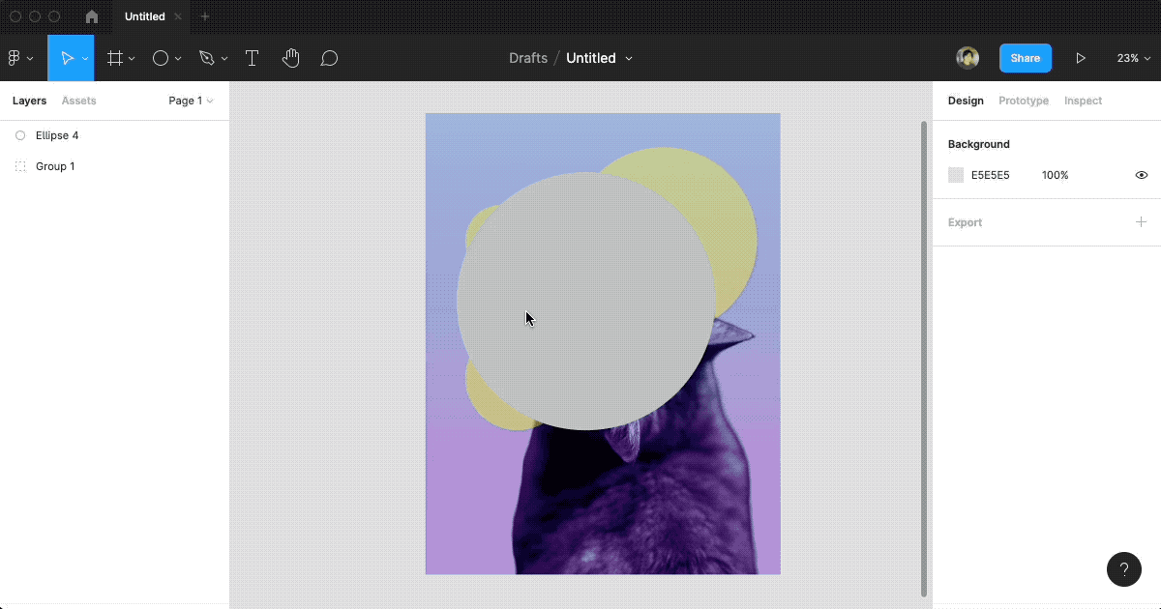Expand the Page 1 selector
The image size is (1161, 609).
(x=191, y=101)
